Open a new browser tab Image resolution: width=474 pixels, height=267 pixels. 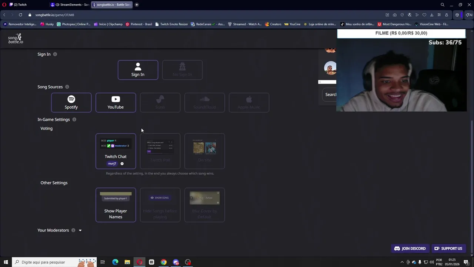click(x=137, y=4)
